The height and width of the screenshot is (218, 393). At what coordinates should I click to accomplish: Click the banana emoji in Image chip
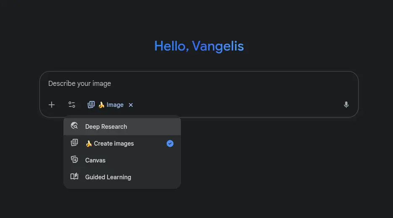(x=102, y=105)
